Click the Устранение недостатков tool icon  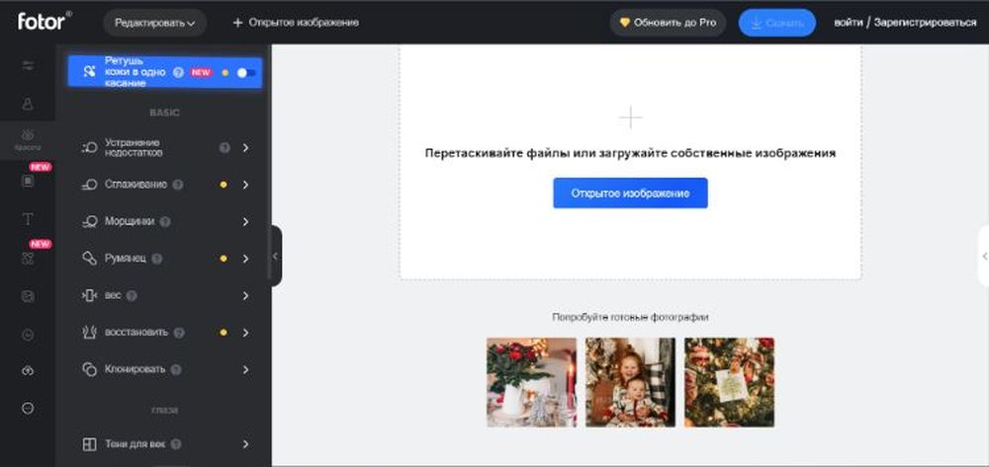[90, 148]
